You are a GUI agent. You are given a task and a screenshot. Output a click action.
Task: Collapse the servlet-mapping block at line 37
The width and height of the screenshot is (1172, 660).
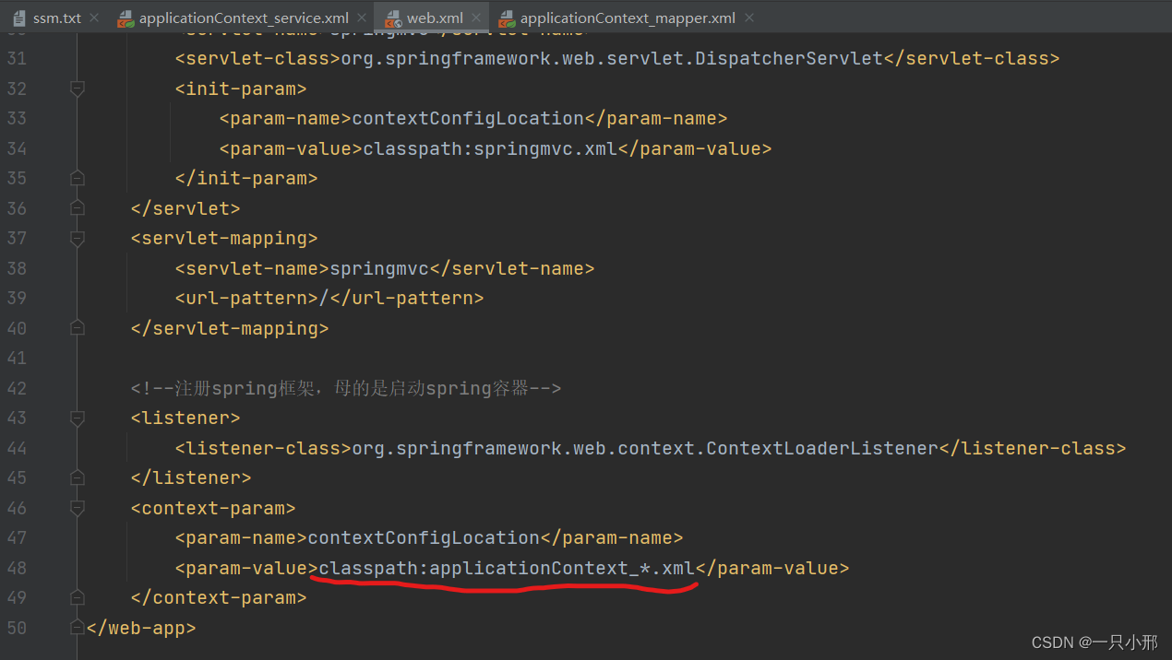coord(77,238)
